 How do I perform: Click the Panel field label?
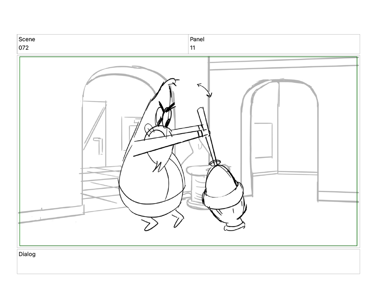point(197,39)
